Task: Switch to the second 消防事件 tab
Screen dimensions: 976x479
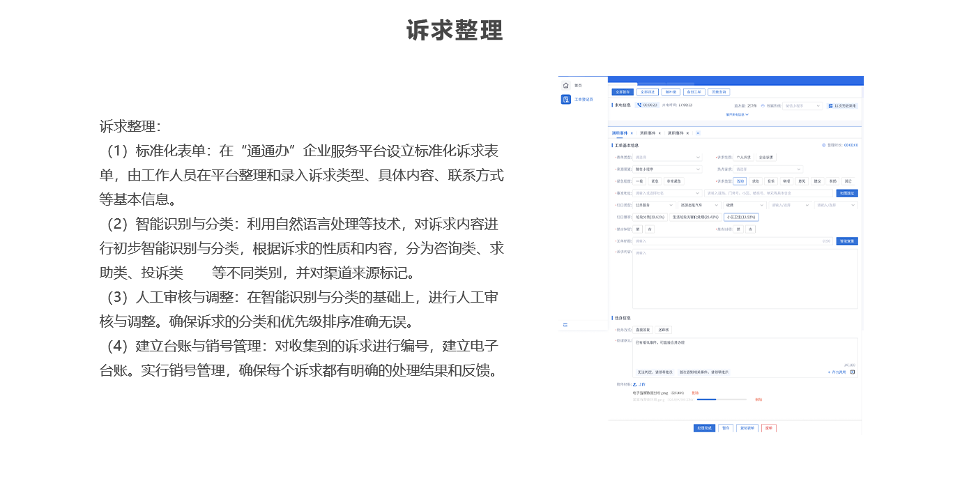Action: (x=648, y=132)
